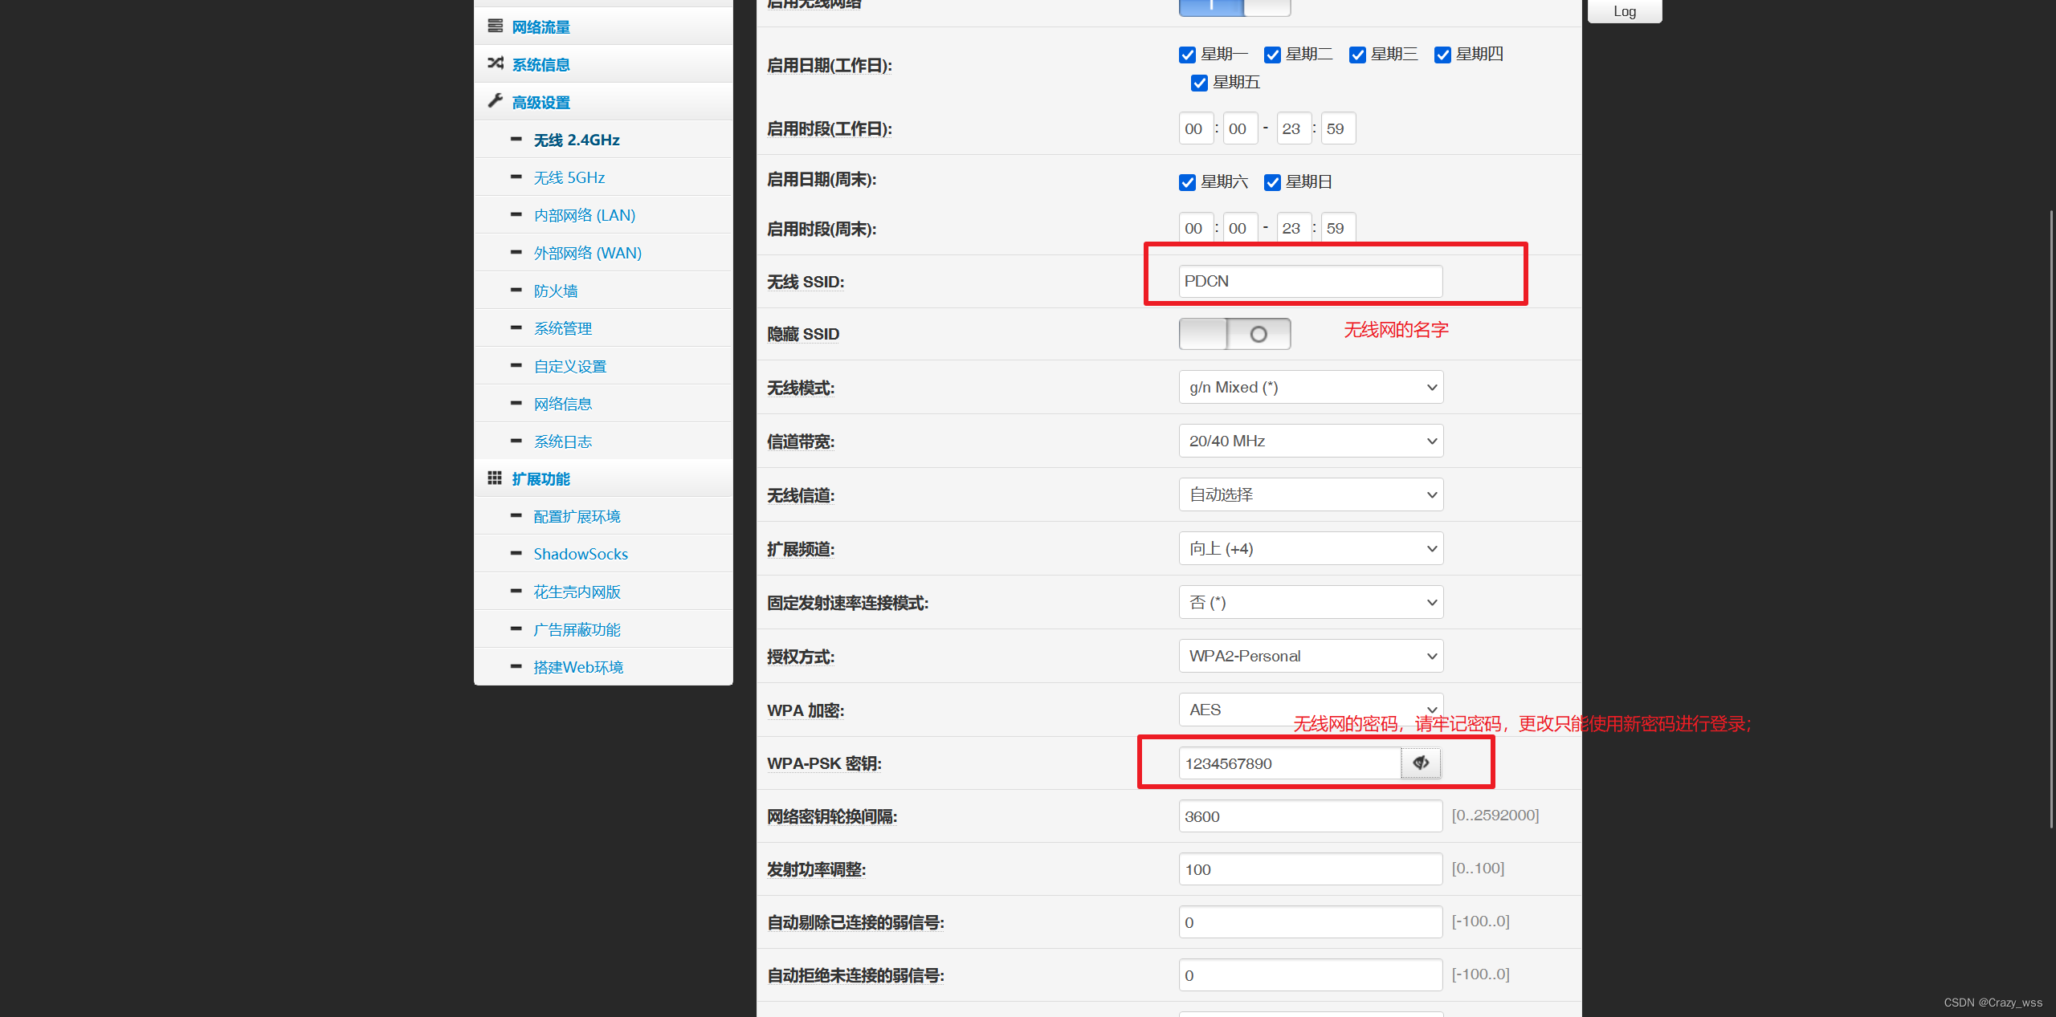The height and width of the screenshot is (1017, 2056).
Task: Click dash icon beside 防火墙 entry
Action: (x=516, y=290)
